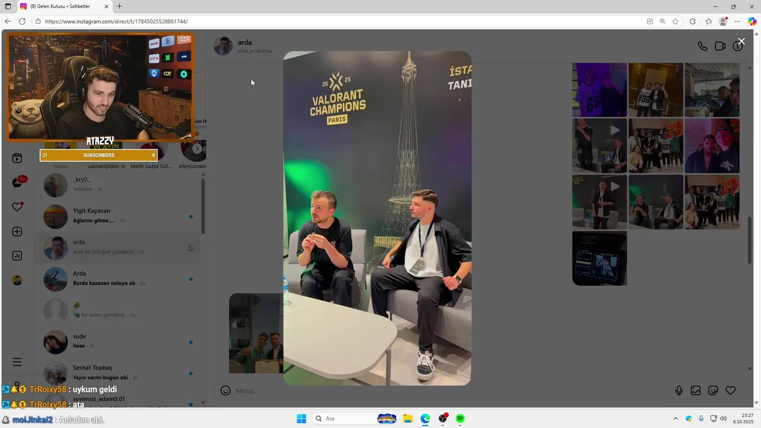Screen dimensions: 761x428
Task: Open the small photo thumbnail behind viewer
Action: (256, 333)
